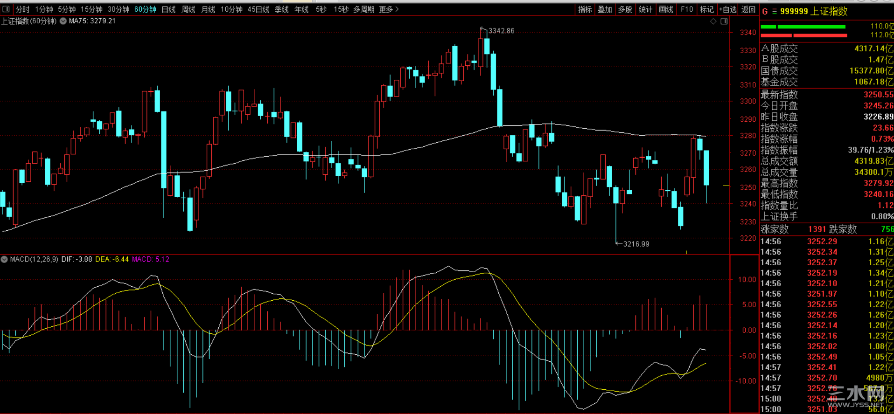Viewport: 894px width, 414px height.
Task: Click the green-red list icon beside 999999
Action: (x=775, y=11)
